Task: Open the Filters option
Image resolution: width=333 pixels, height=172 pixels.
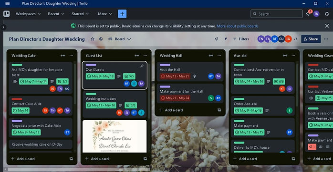Action: coord(241,39)
